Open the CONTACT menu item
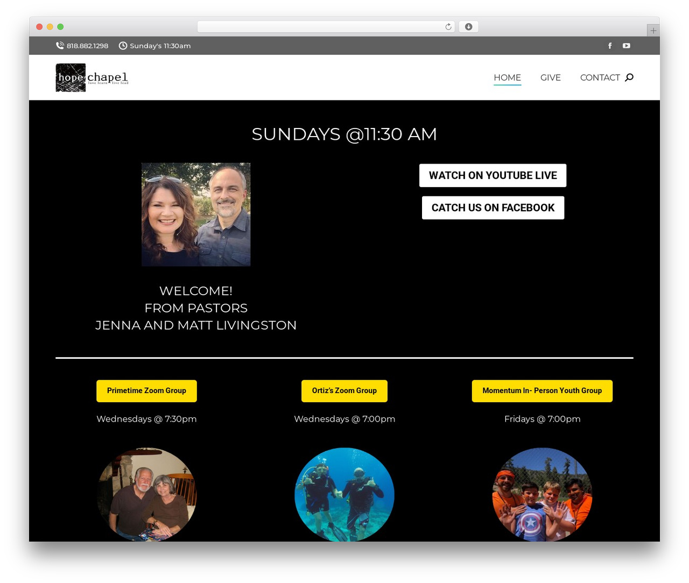This screenshot has width=689, height=583. [x=600, y=77]
